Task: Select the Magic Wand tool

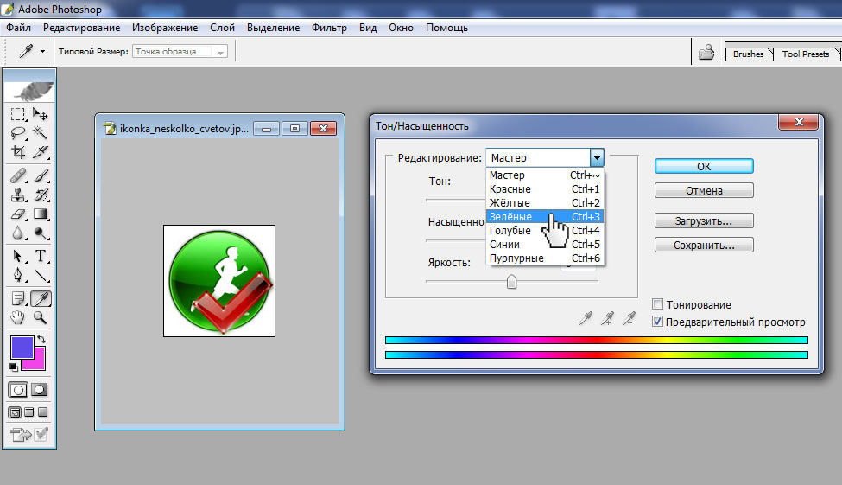Action: coord(41,133)
